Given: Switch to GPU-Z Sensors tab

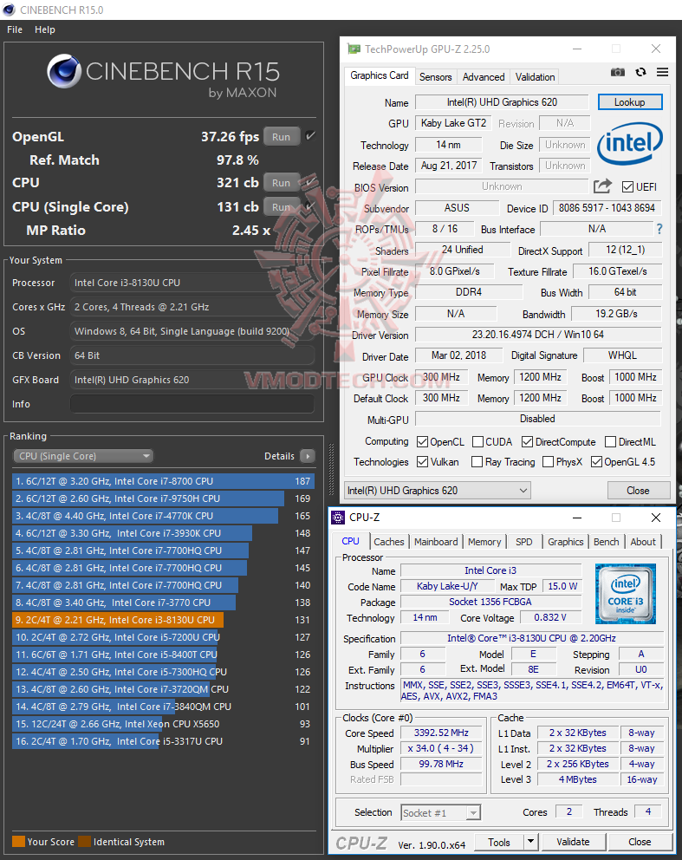Looking at the screenshot, I should coord(436,77).
